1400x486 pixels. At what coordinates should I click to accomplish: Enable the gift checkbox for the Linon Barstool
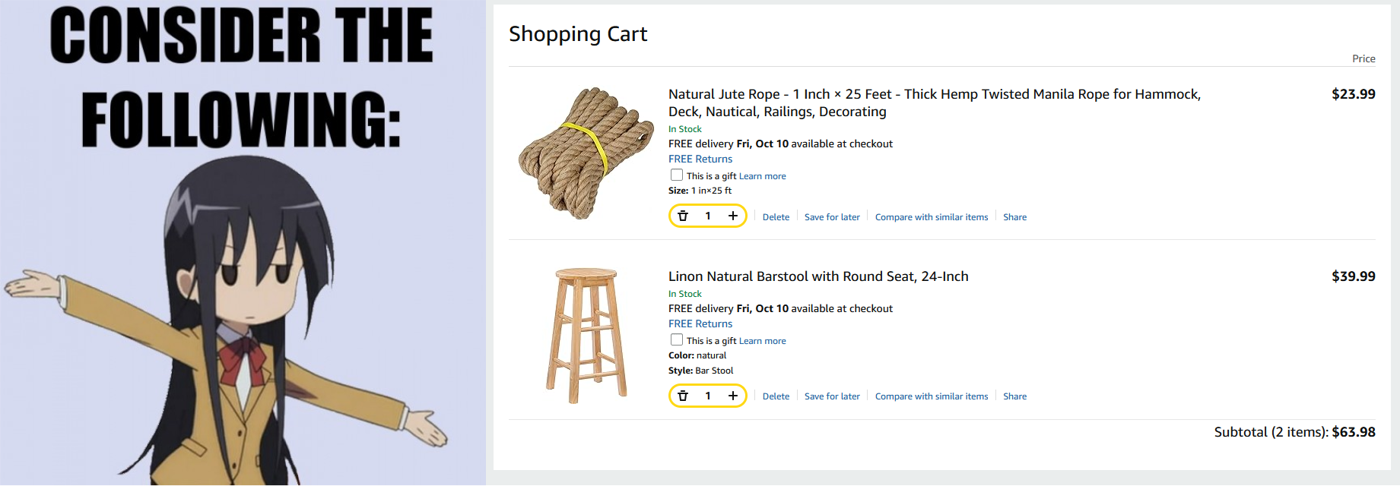(x=677, y=340)
